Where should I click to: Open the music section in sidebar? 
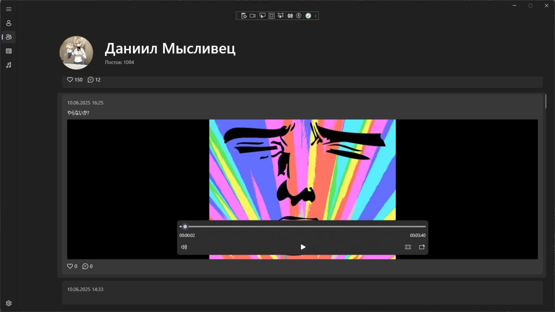[x=9, y=65]
